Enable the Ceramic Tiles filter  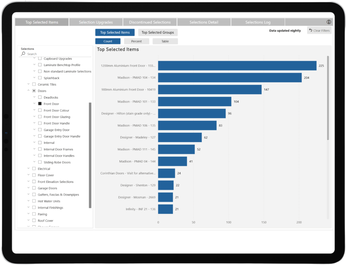34,84
